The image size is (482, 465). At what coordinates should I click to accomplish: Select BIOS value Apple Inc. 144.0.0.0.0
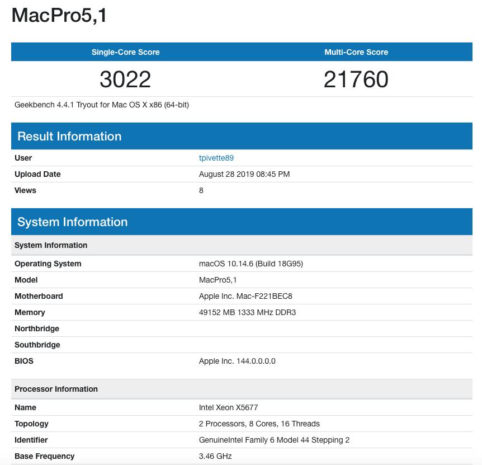[x=237, y=361]
